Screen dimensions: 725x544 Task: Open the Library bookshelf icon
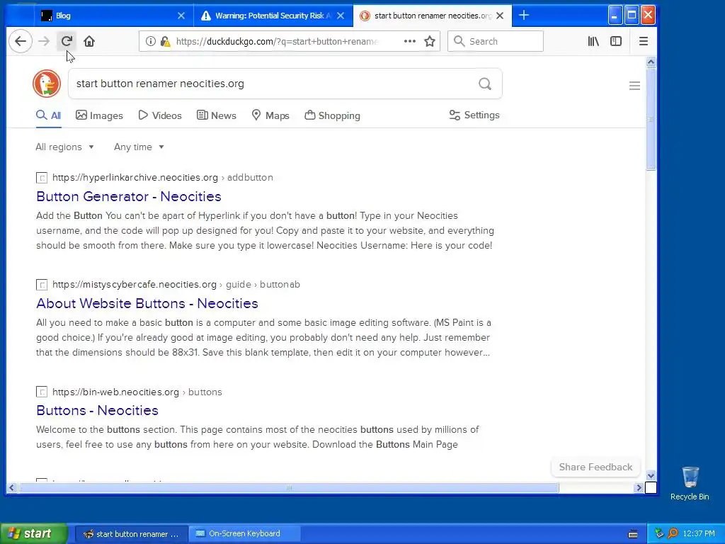coord(593,41)
